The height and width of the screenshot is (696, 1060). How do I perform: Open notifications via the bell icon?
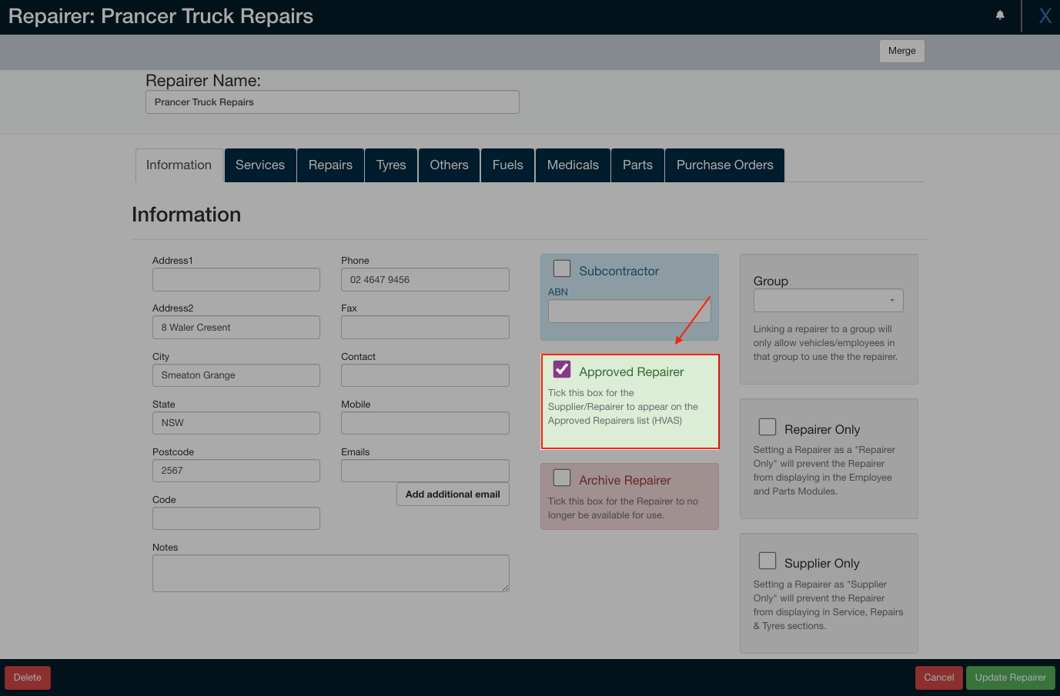click(999, 15)
